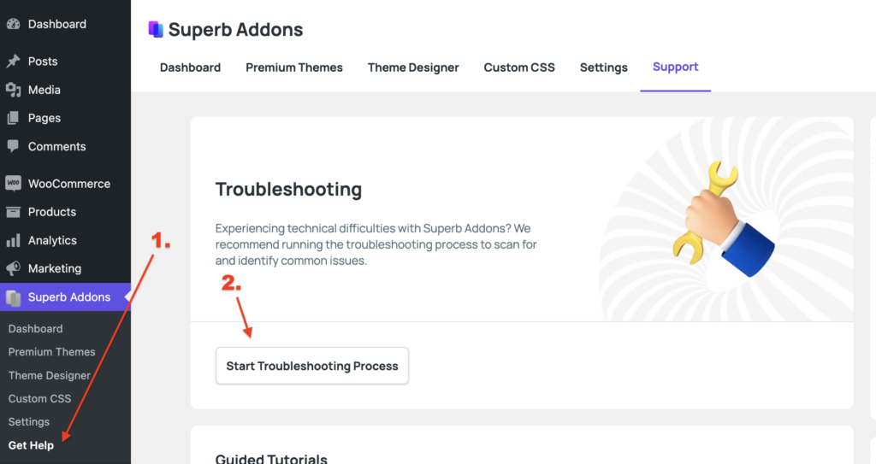Screen dimensions: 876x464
Task: Open Custom CSS in sidebar submenu
Action: 39,399
